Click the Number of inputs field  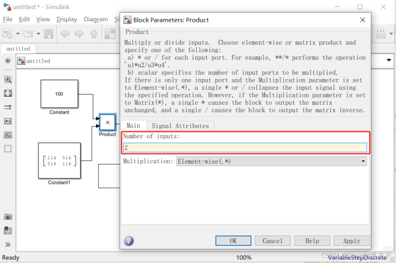245,148
